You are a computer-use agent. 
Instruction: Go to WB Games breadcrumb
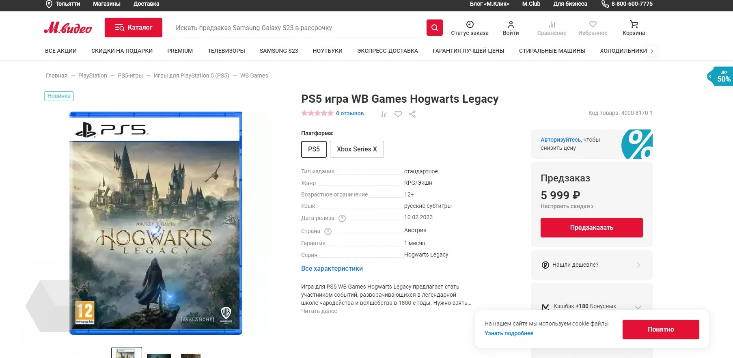pos(254,75)
